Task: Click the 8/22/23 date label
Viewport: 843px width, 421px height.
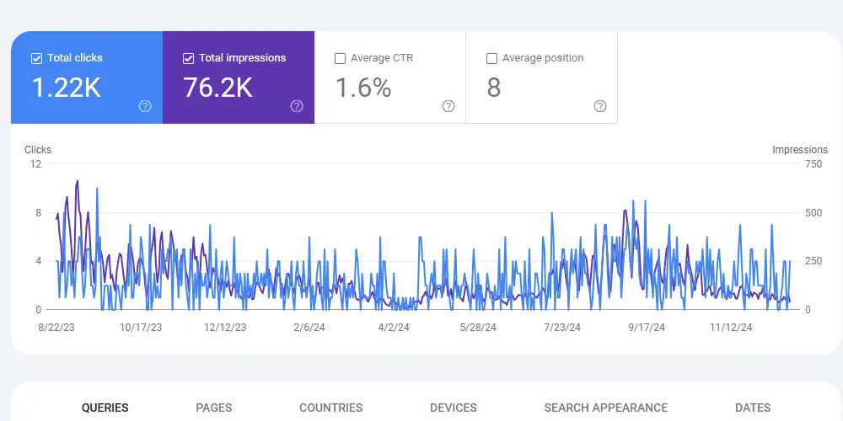Action: click(x=56, y=328)
